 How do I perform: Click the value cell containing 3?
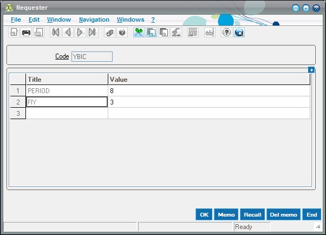(x=209, y=102)
